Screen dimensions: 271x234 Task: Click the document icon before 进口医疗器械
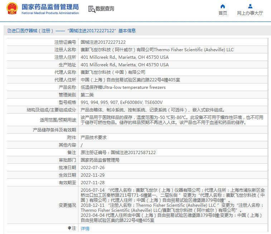pos(9,31)
